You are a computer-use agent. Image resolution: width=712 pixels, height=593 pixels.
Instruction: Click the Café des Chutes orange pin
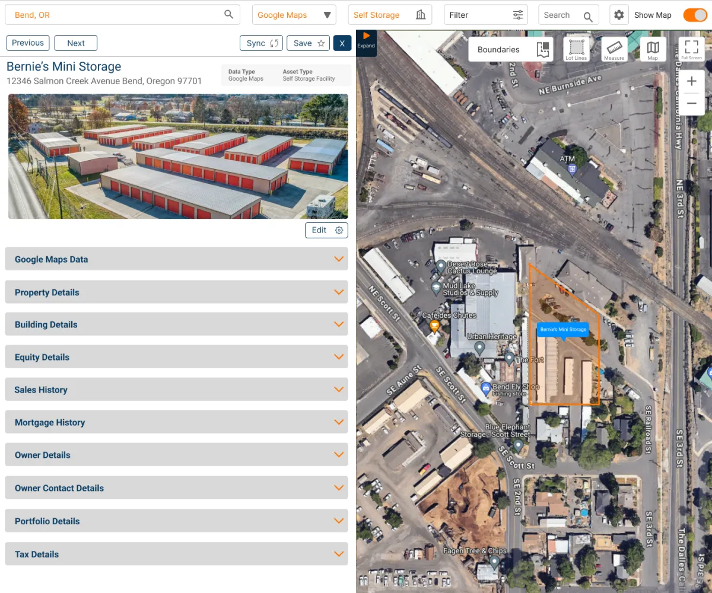[434, 326]
